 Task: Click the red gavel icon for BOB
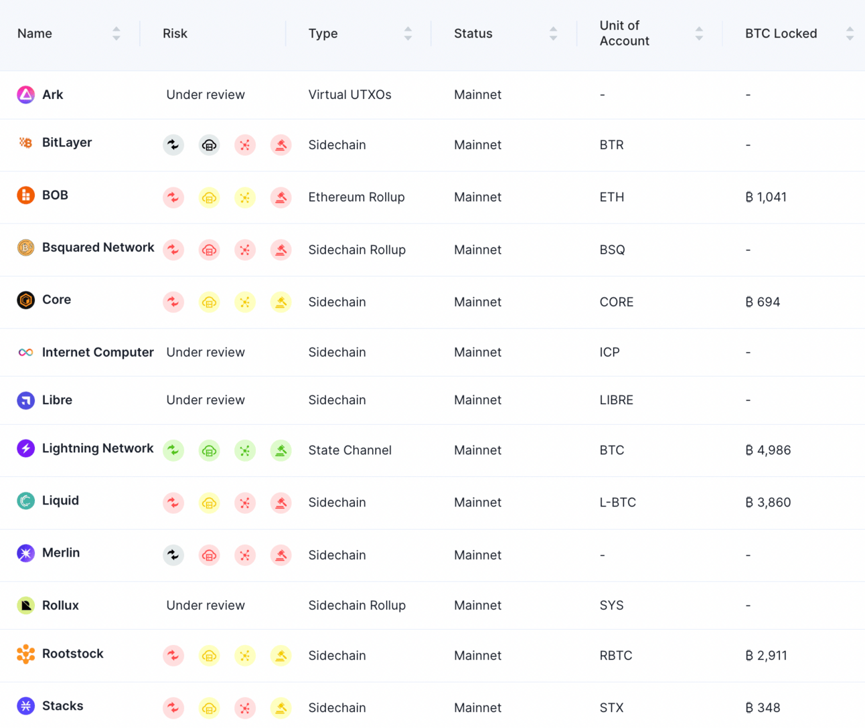(281, 197)
